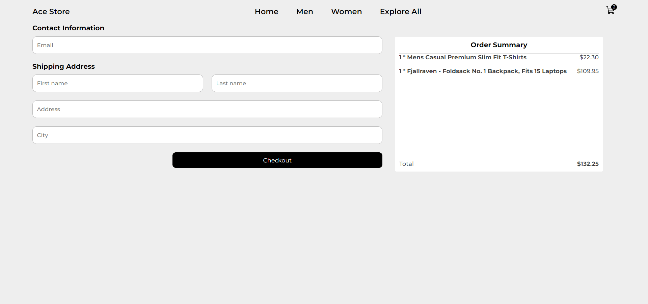Click the Total amount $132.25

587,164
